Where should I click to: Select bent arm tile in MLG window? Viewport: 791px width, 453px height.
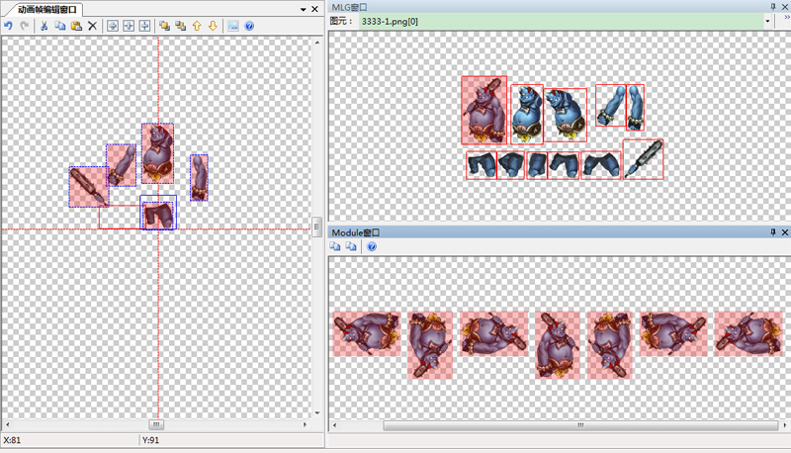click(x=610, y=105)
